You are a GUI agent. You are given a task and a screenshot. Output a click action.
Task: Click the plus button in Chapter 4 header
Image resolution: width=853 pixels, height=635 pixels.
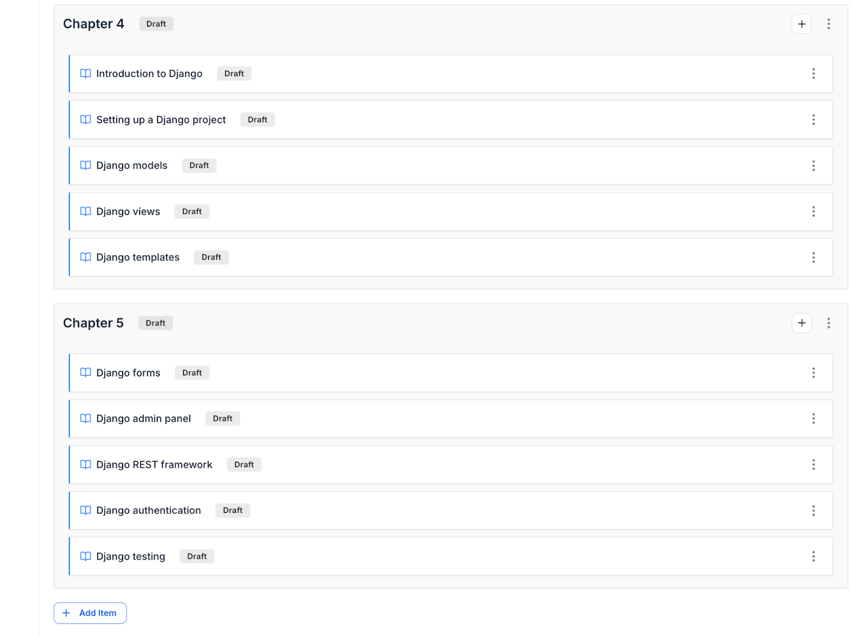[801, 24]
